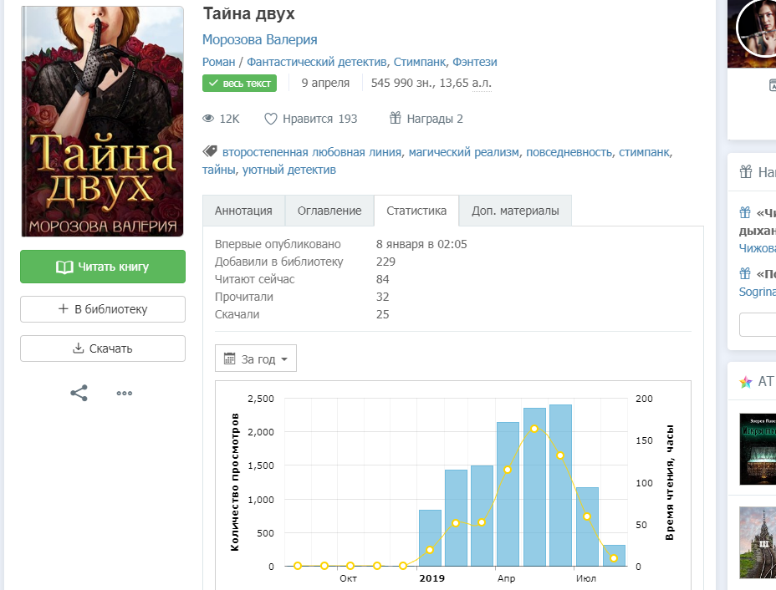Click the gift icon next to Награды 2
The height and width of the screenshot is (590, 776).
pos(396,119)
